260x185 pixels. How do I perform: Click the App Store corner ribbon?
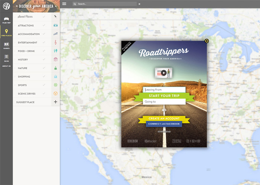tap(127, 46)
